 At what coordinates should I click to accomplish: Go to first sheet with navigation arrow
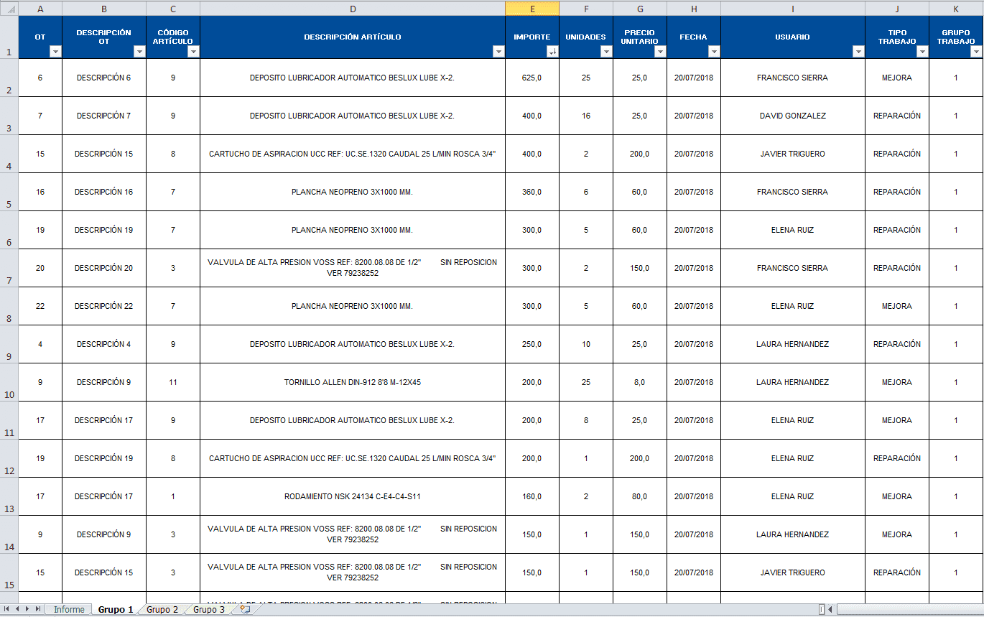(6, 609)
